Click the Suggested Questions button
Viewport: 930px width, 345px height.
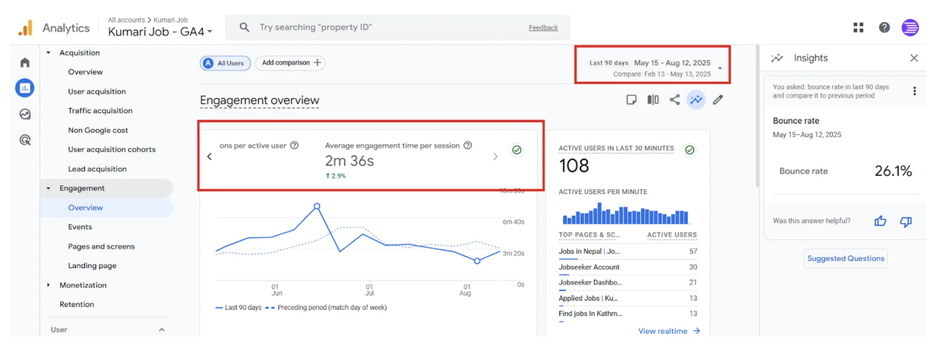pyautogui.click(x=845, y=258)
